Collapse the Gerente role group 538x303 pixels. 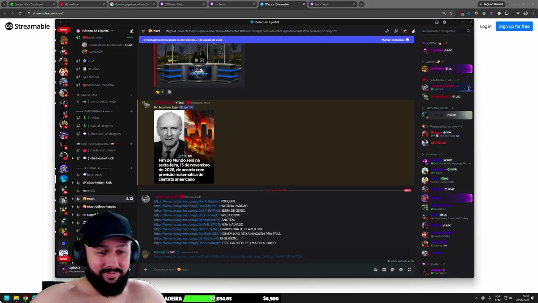(x=433, y=62)
